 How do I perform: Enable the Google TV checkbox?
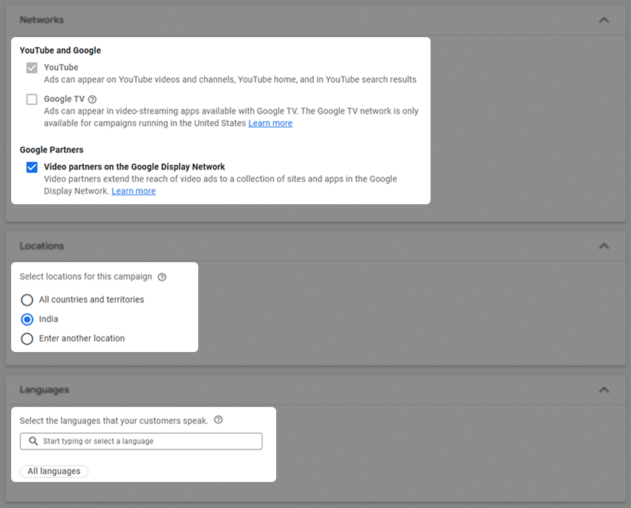(32, 99)
